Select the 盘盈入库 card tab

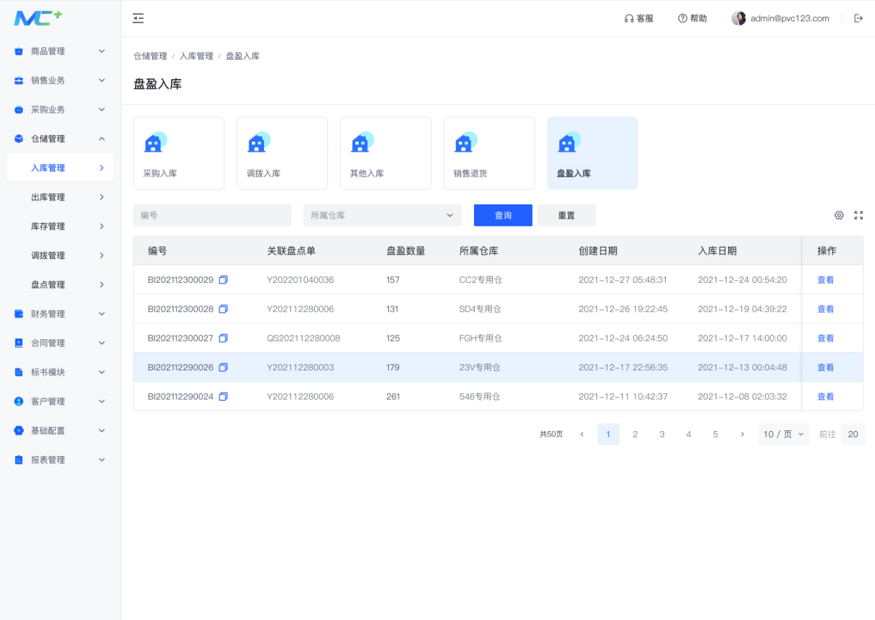pyautogui.click(x=593, y=153)
